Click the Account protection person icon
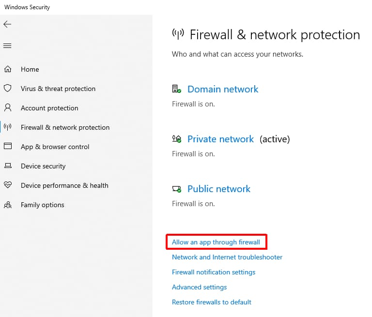372x317 pixels. coord(8,108)
